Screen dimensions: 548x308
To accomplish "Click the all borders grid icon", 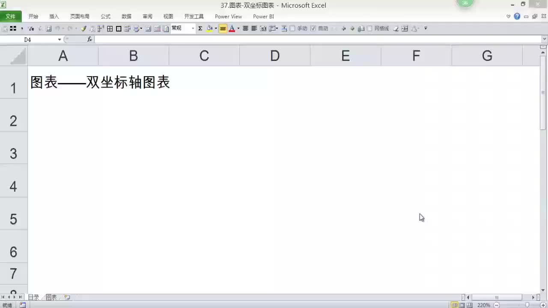I will coord(110,28).
